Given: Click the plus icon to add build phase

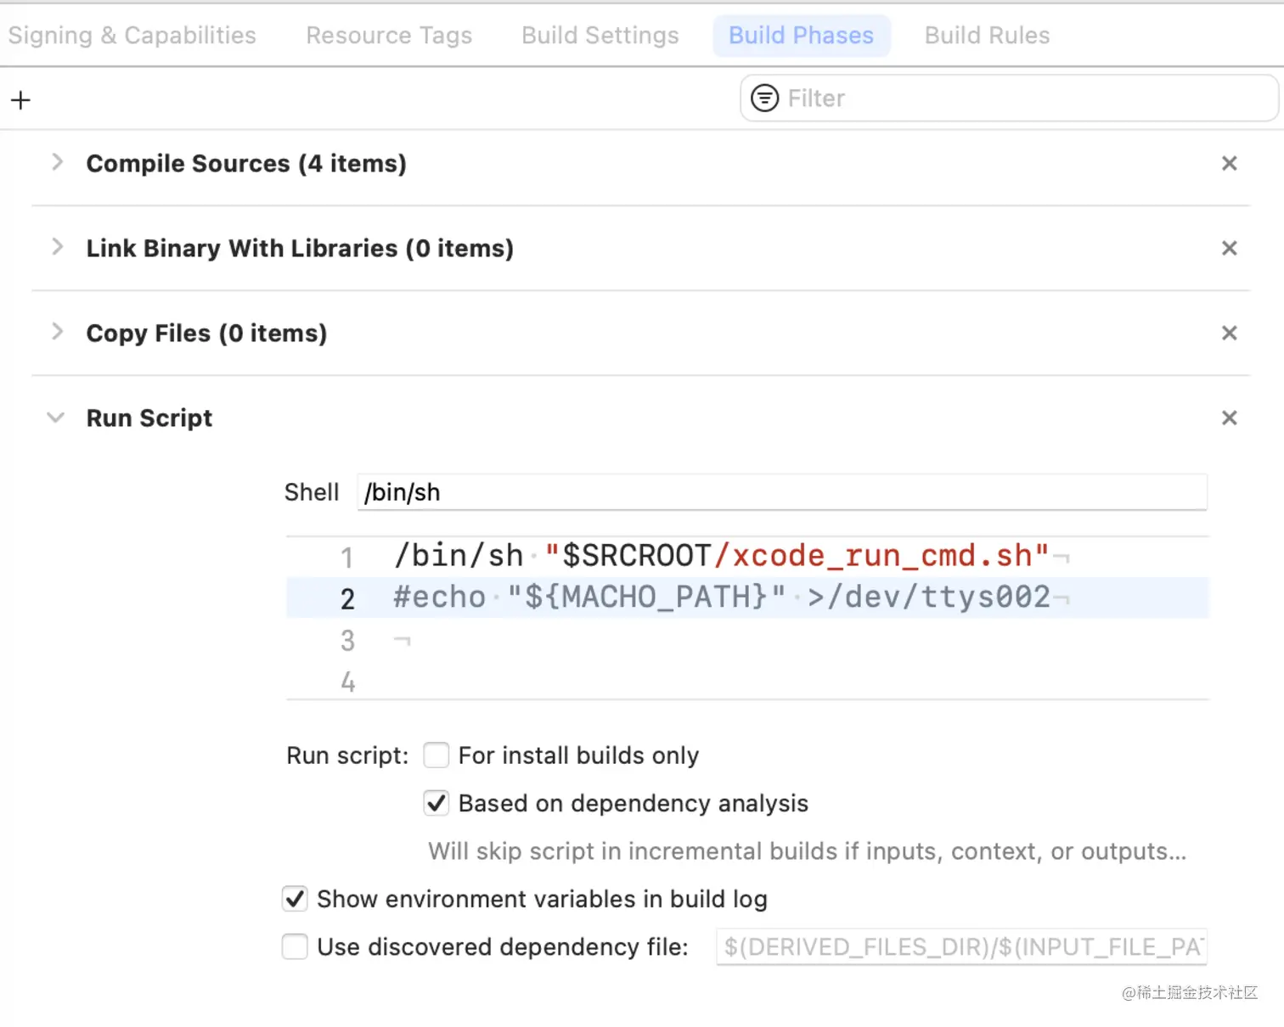Looking at the screenshot, I should [20, 100].
